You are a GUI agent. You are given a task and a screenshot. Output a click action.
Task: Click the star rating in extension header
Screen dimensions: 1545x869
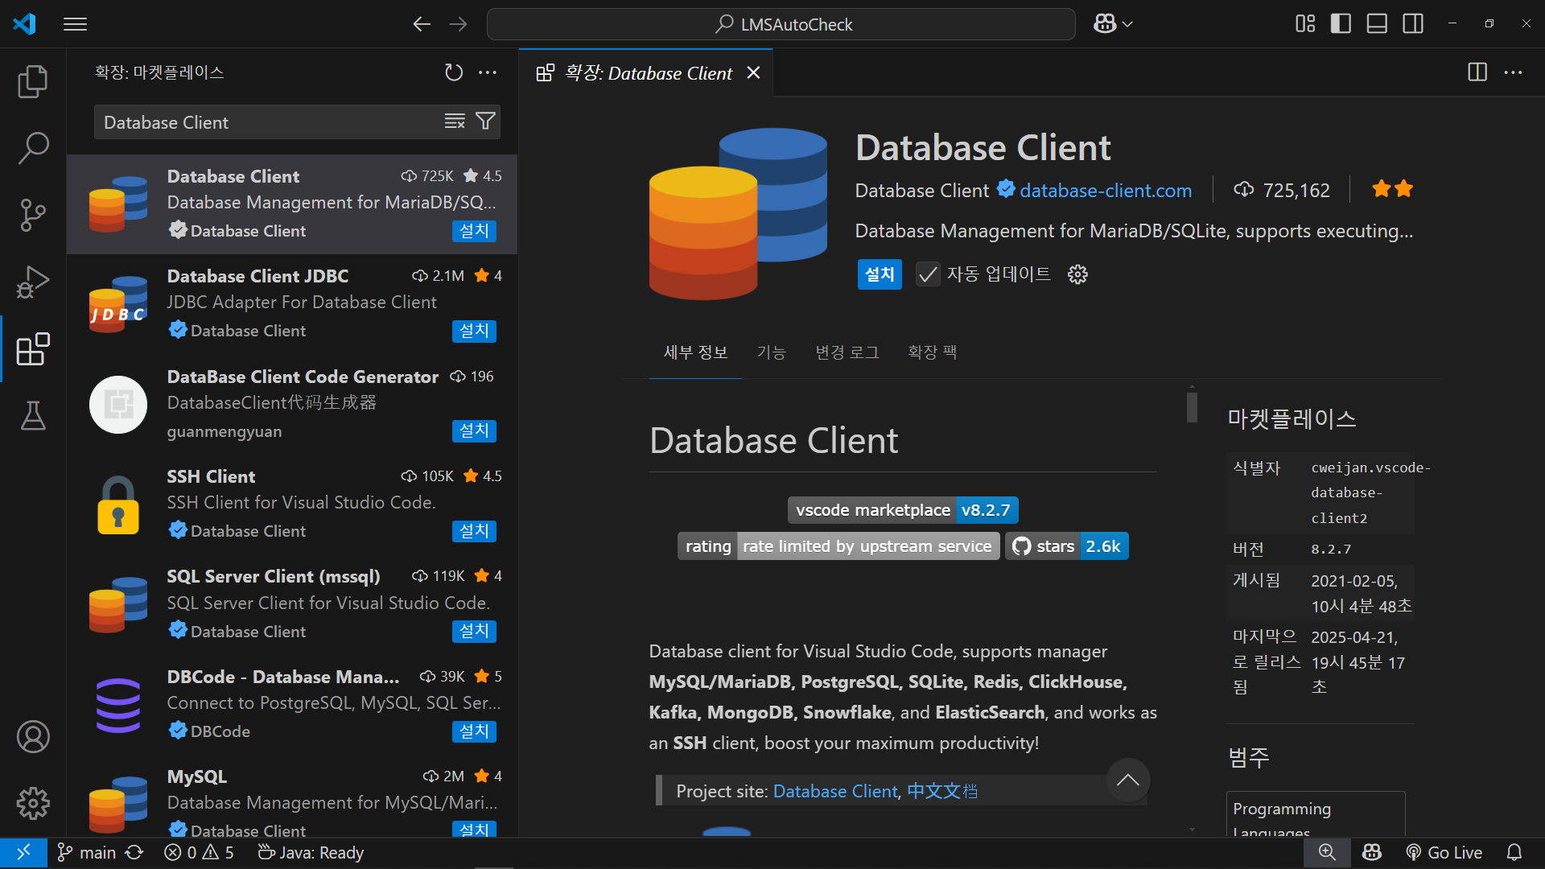(1393, 190)
